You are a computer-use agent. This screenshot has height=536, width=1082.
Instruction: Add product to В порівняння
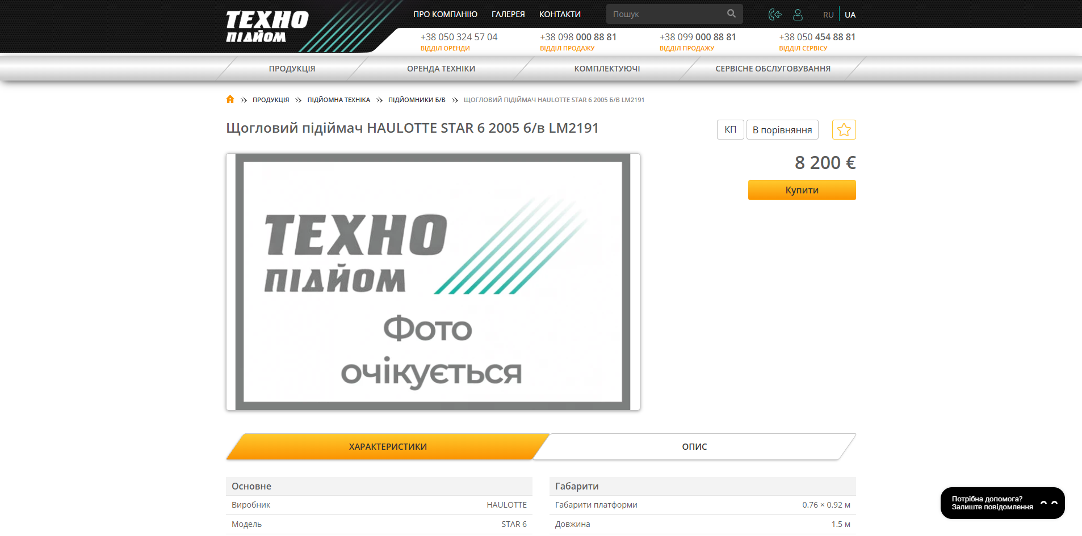point(782,130)
